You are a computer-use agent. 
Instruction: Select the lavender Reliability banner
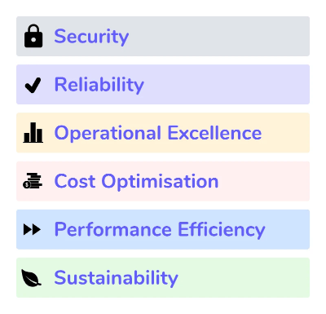point(163,84)
